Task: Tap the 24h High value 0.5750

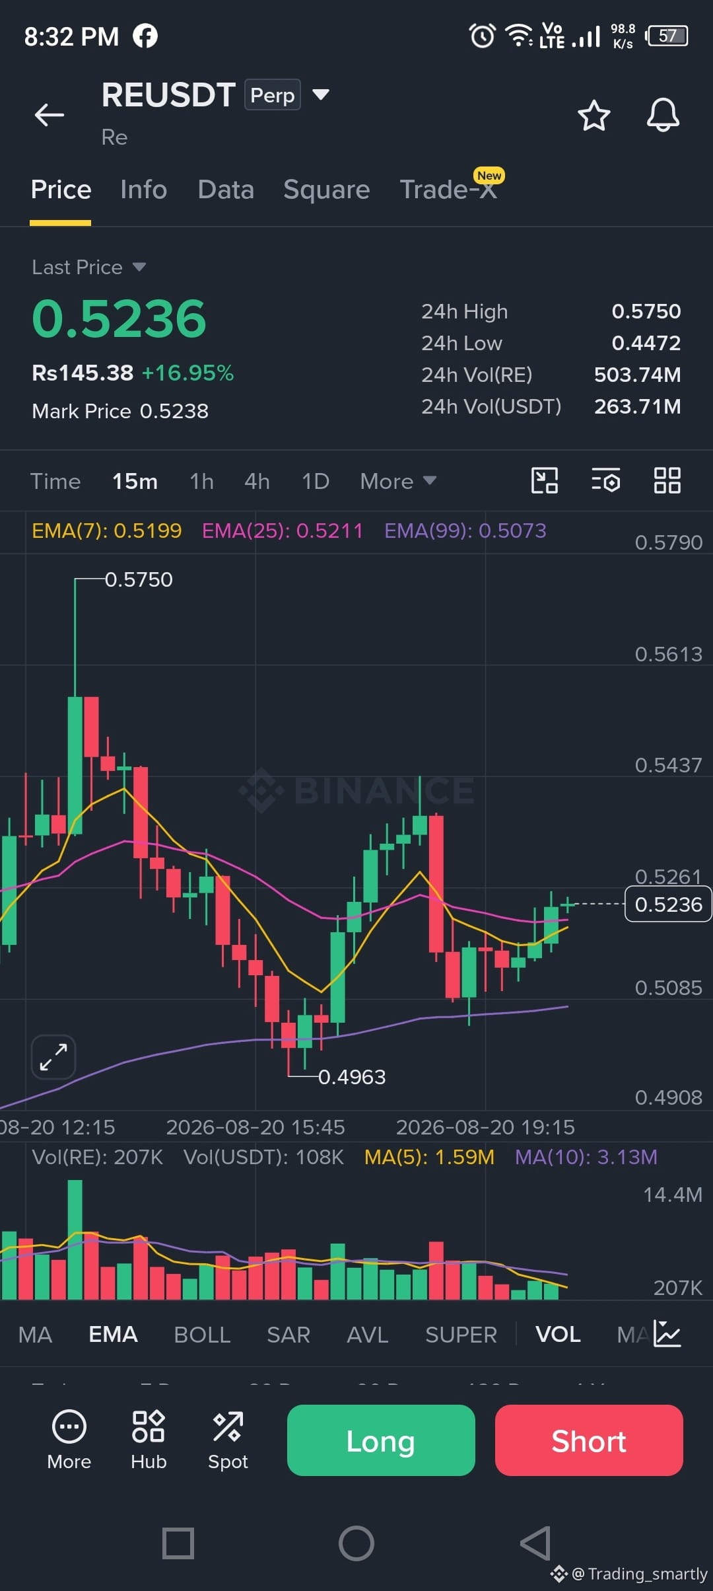Action: pyautogui.click(x=646, y=311)
